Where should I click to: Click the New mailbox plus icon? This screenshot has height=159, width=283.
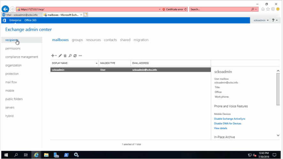coord(53,56)
